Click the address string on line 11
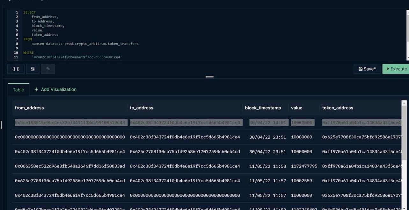The image size is (409, 210). click(x=77, y=57)
